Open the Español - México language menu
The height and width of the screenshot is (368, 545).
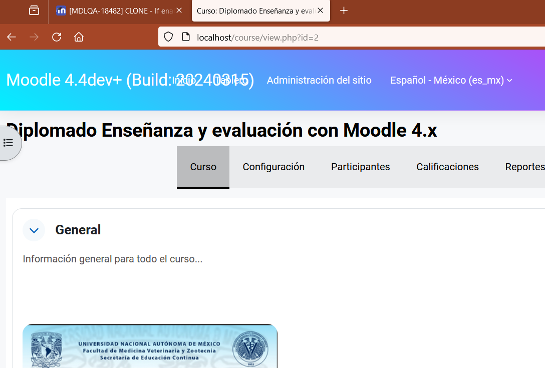click(451, 80)
